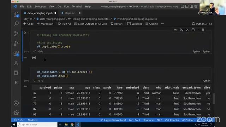
Task: Switch to steps.md tab
Action: coord(70,13)
